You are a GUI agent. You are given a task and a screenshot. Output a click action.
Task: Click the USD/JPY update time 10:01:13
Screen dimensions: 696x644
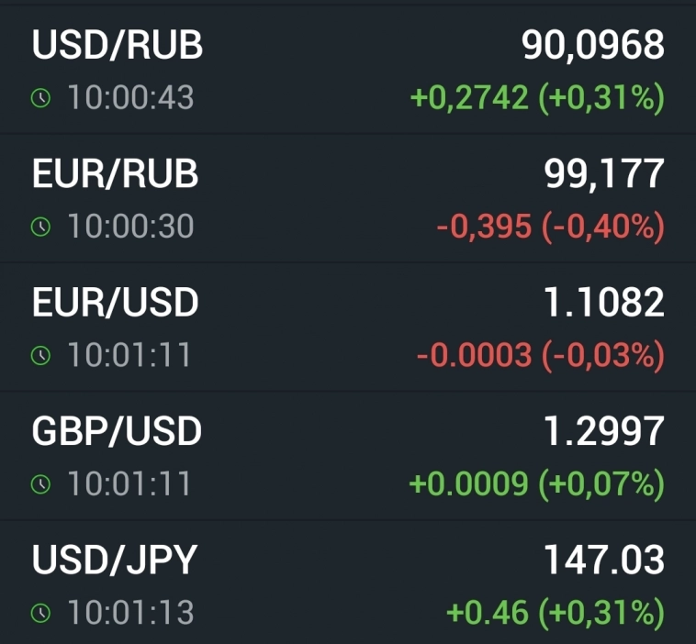(x=130, y=613)
